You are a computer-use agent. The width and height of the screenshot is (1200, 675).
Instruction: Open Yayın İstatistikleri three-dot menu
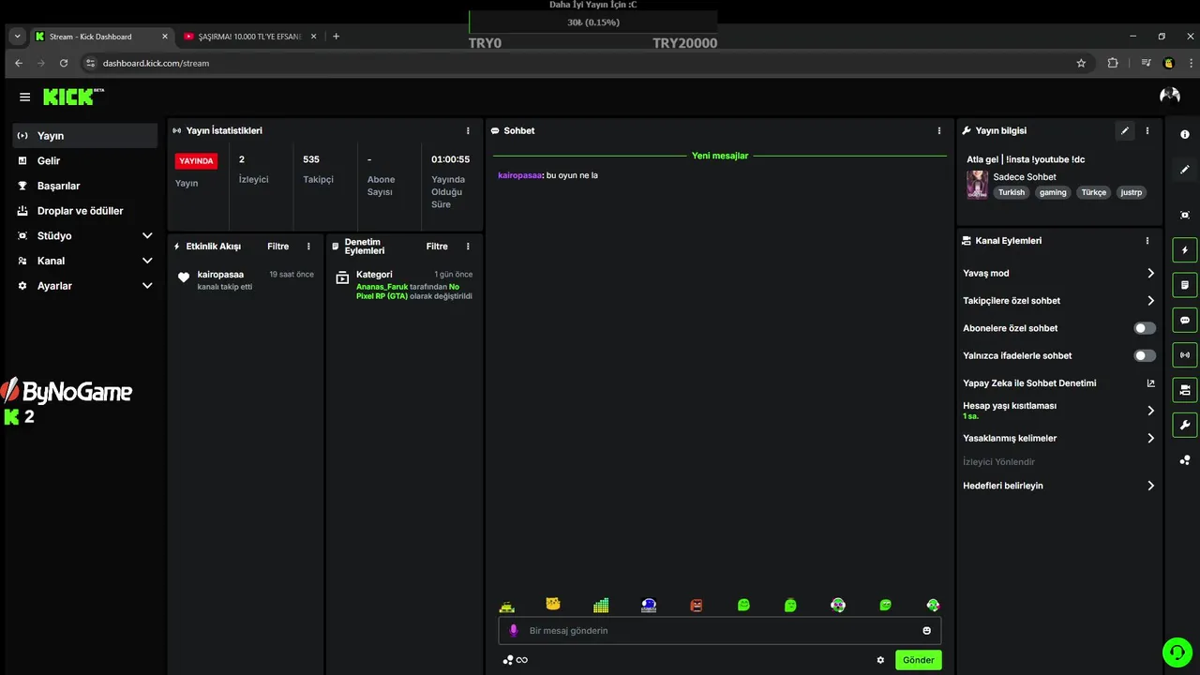469,130
